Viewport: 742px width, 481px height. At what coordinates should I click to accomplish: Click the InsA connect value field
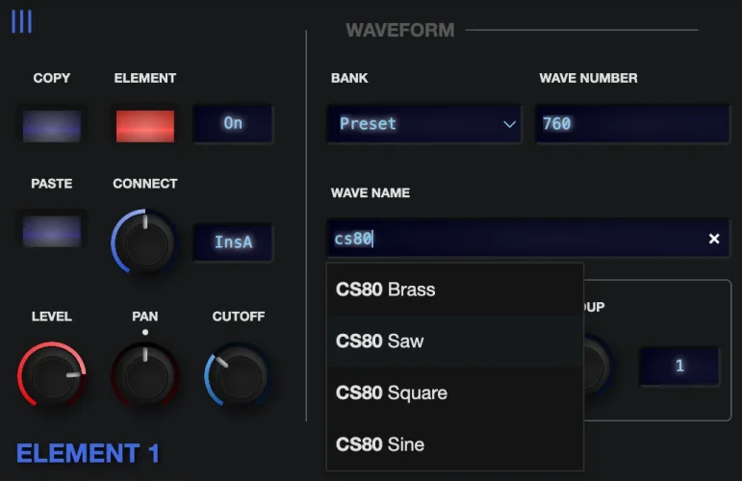233,242
